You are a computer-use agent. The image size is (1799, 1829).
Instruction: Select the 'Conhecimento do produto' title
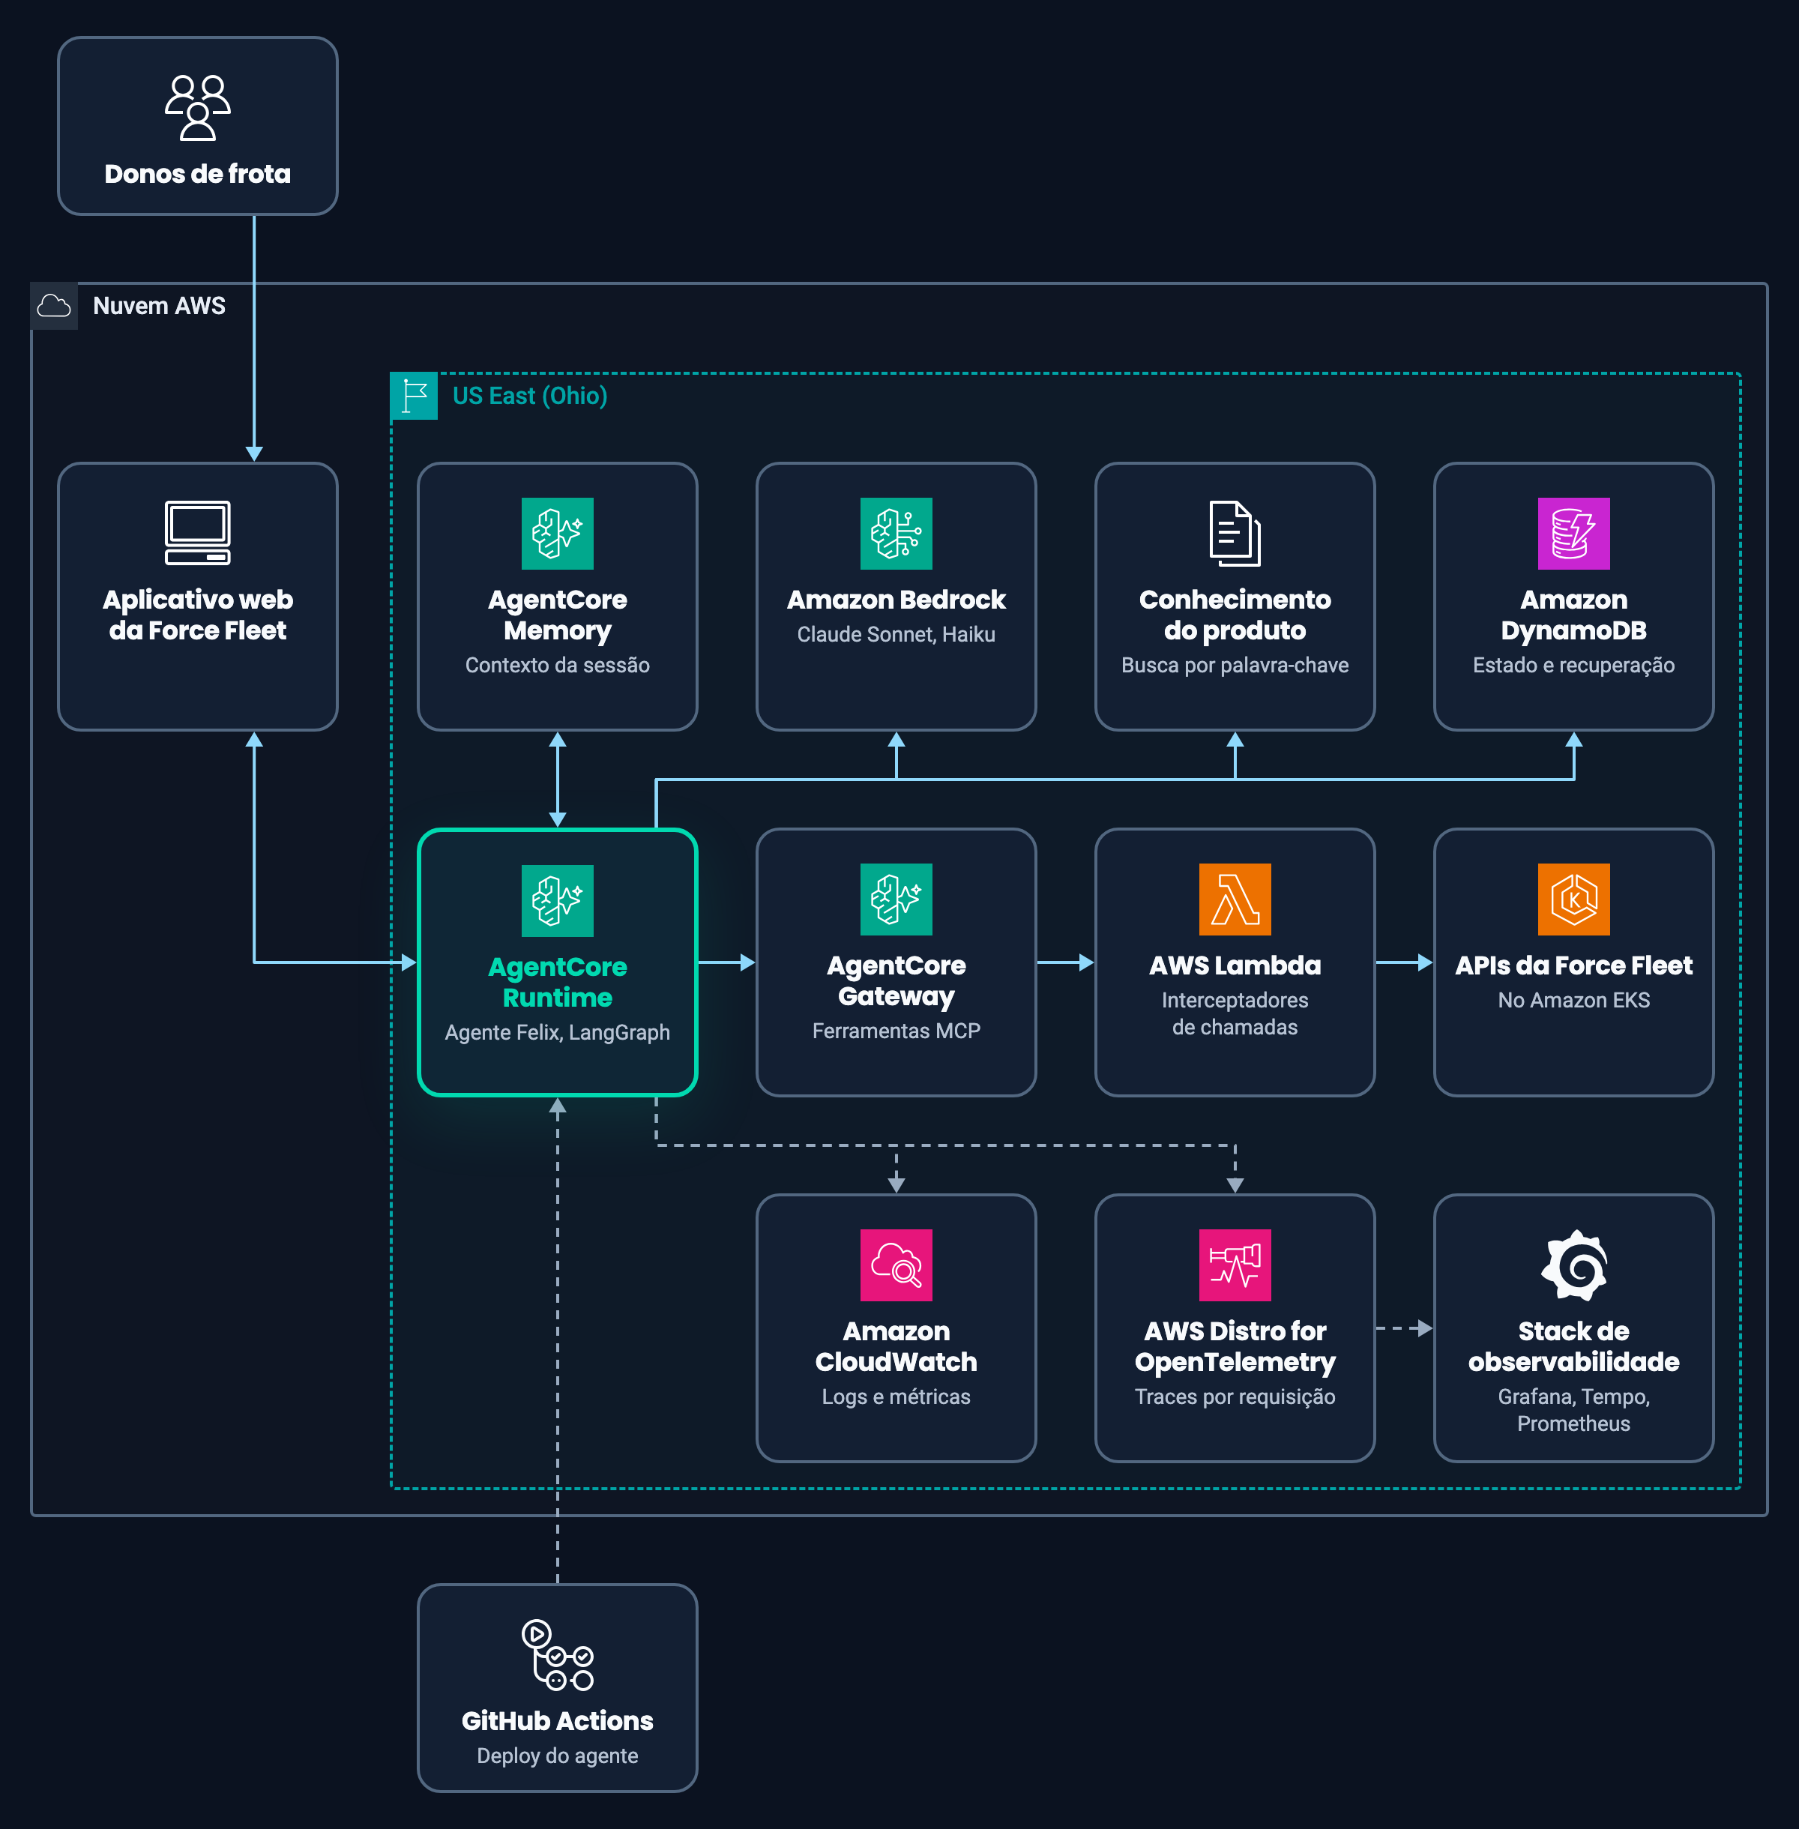pyautogui.click(x=1235, y=615)
